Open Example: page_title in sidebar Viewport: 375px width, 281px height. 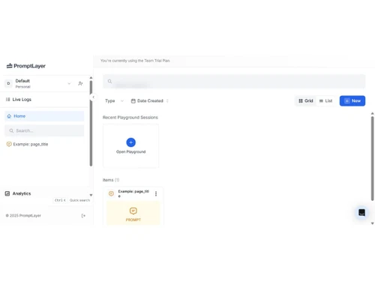[x=27, y=144]
